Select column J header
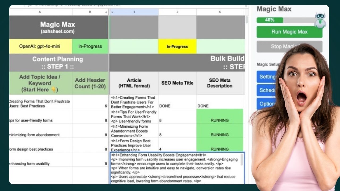 (177, 12)
